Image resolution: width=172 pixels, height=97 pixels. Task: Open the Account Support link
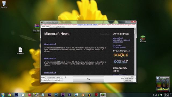click(x=119, y=47)
